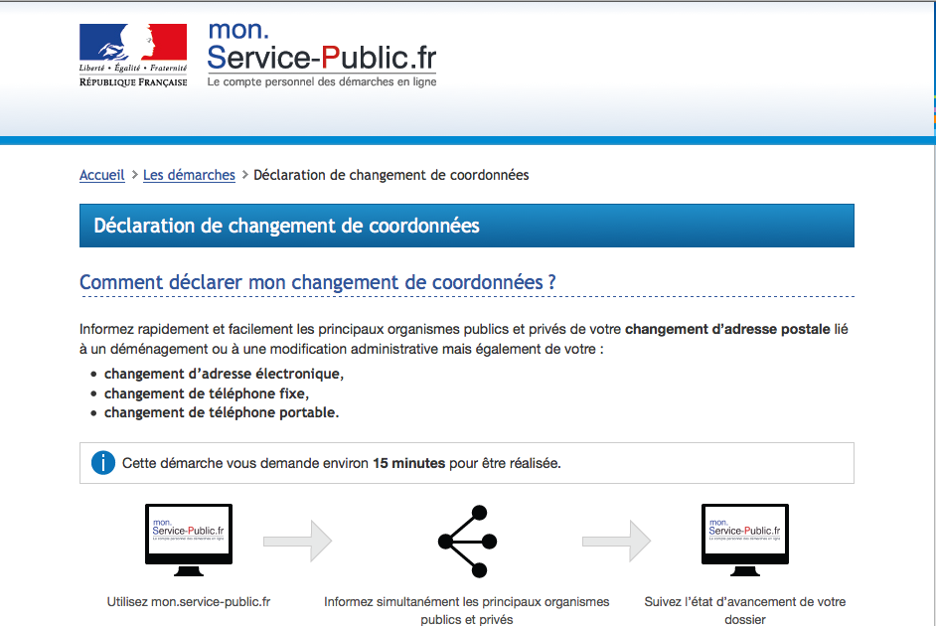Click the arrow before the last monitor icon
The width and height of the screenshot is (936, 626).
coord(617,542)
